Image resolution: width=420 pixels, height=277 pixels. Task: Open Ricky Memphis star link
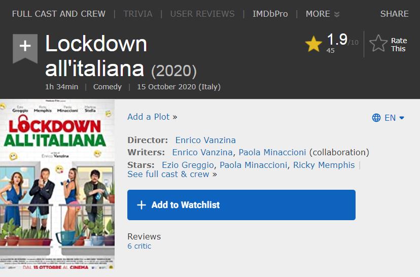point(324,165)
